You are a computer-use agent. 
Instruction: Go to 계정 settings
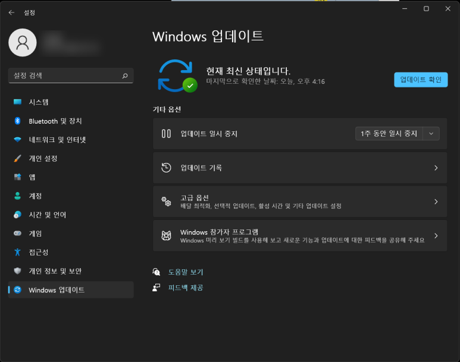click(x=71, y=196)
